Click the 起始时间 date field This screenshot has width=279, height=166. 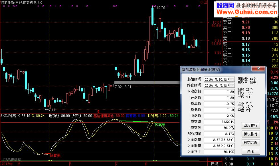click(x=219, y=79)
